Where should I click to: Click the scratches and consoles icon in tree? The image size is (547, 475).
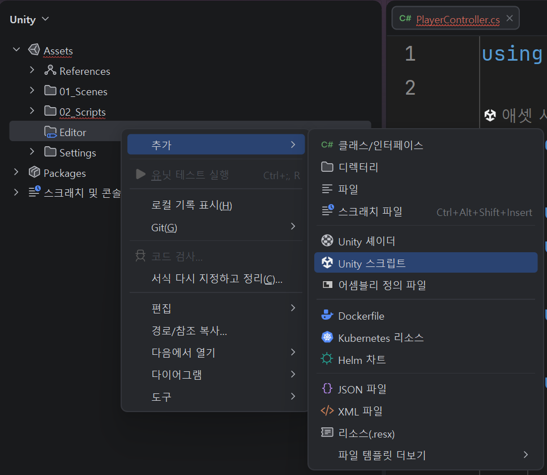(x=35, y=192)
